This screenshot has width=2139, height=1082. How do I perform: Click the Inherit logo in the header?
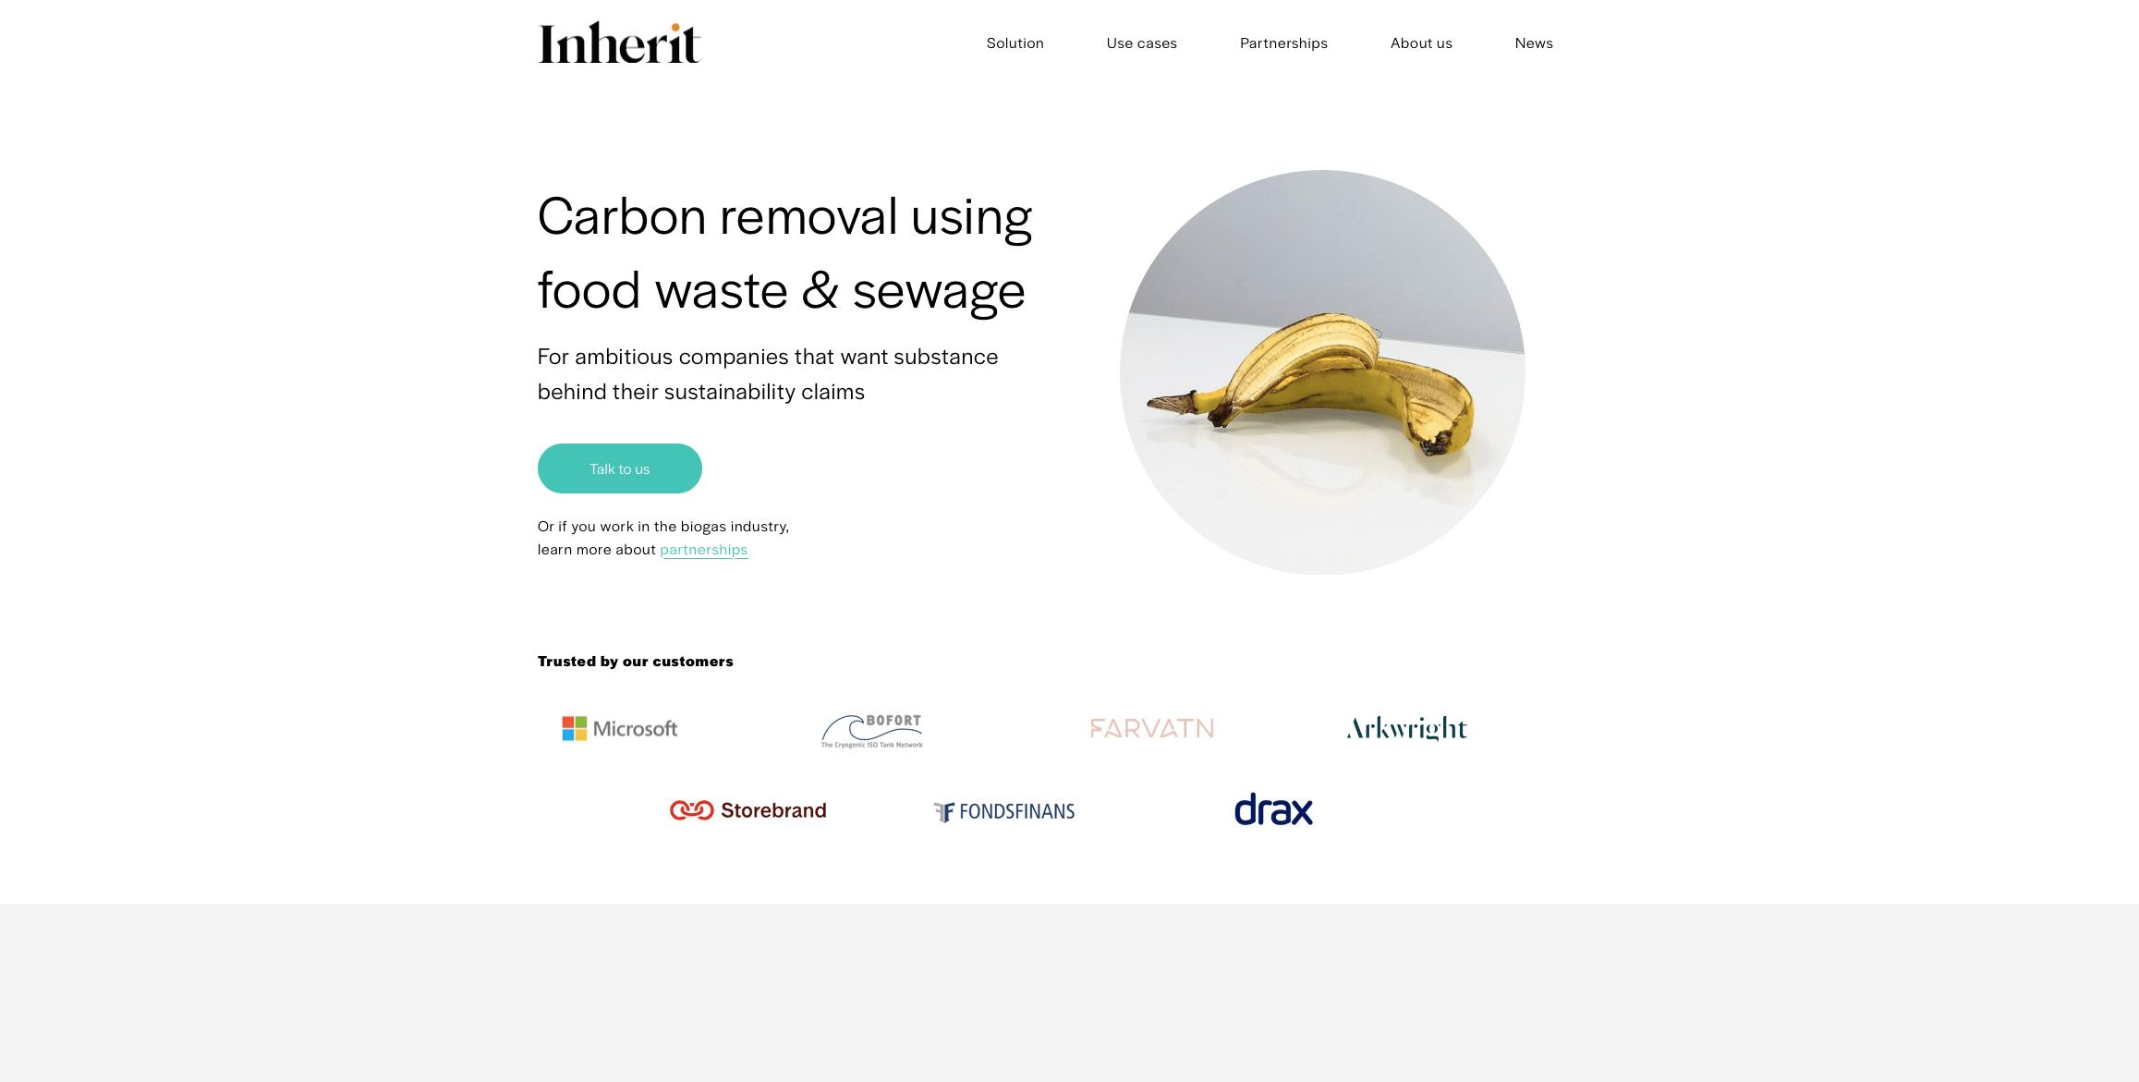[620, 43]
